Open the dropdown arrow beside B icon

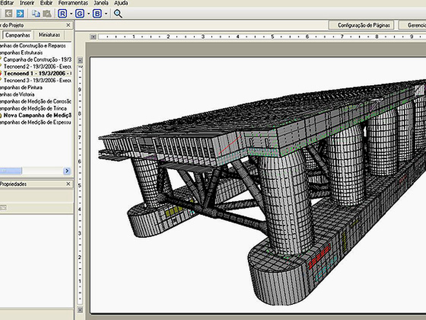click(106, 13)
